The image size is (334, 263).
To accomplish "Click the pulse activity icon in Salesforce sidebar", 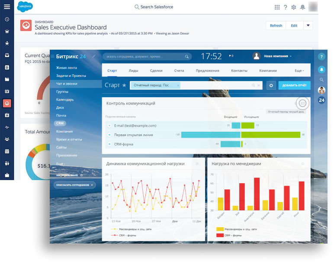I will click(7, 127).
